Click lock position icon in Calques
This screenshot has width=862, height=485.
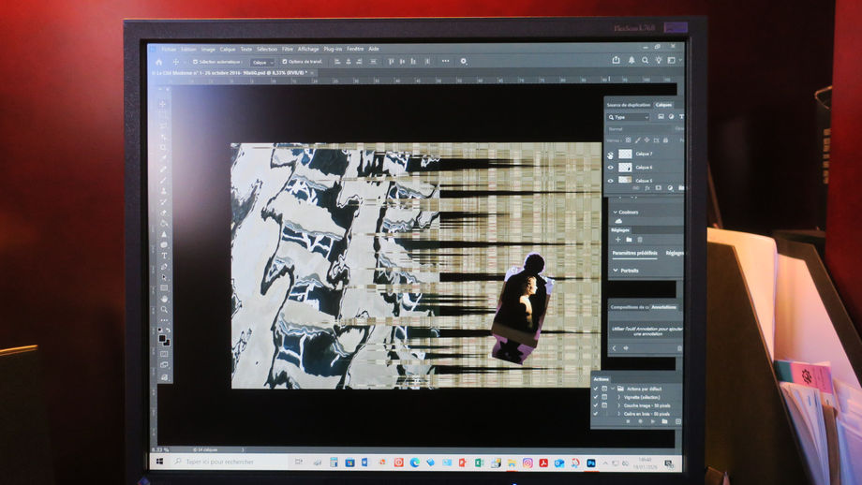[x=647, y=140]
